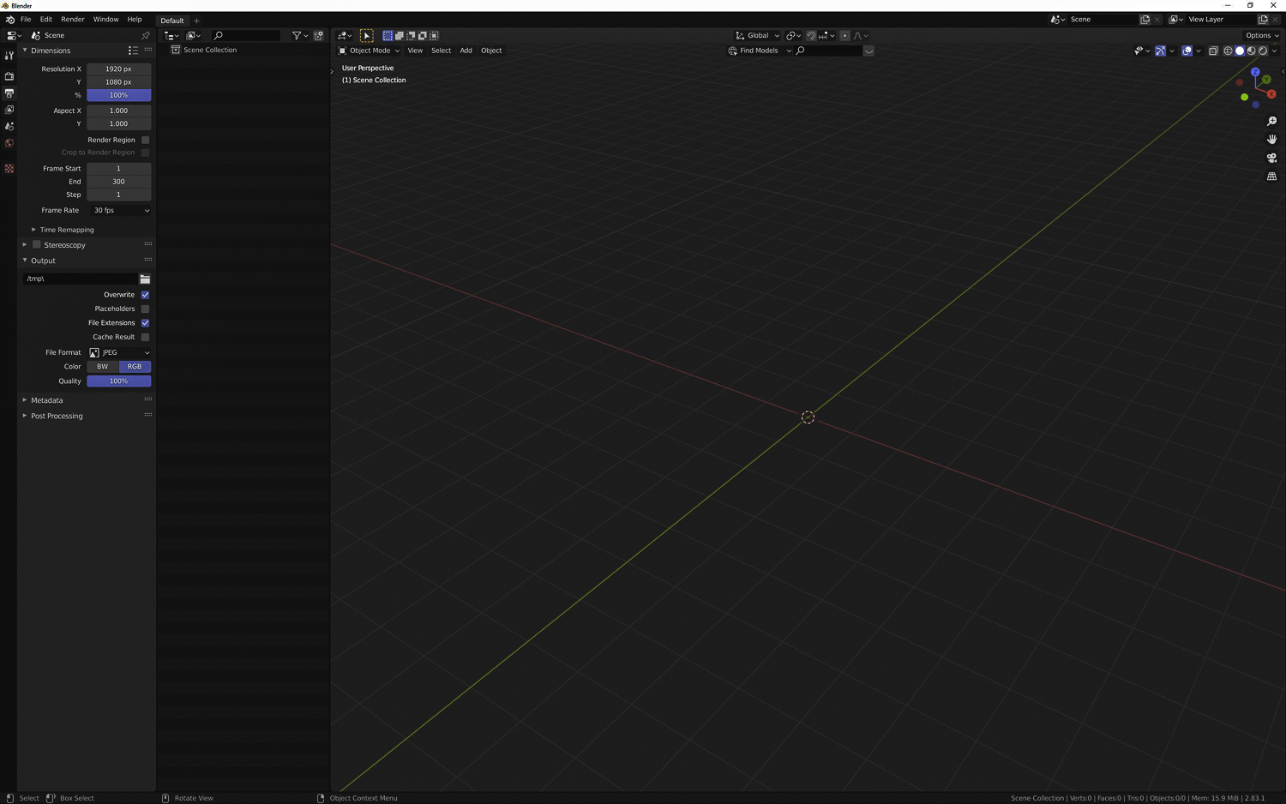Open the Output properties printer tab
Image resolution: width=1286 pixels, height=804 pixels.
tap(9, 93)
